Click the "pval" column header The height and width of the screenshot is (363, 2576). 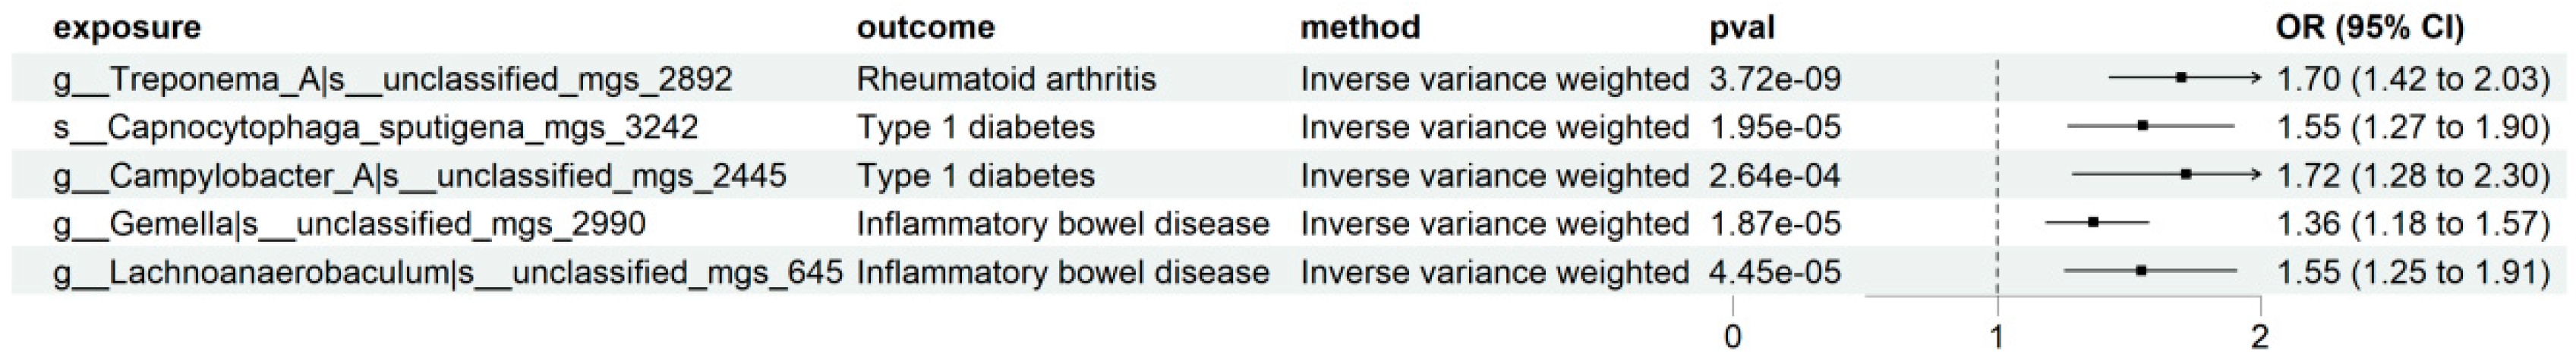click(x=1742, y=28)
